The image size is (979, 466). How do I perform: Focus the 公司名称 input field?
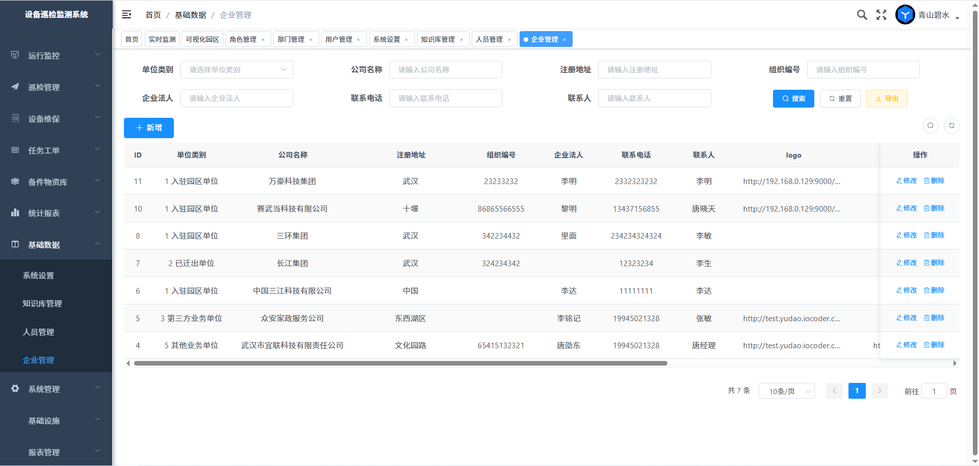[x=445, y=70]
